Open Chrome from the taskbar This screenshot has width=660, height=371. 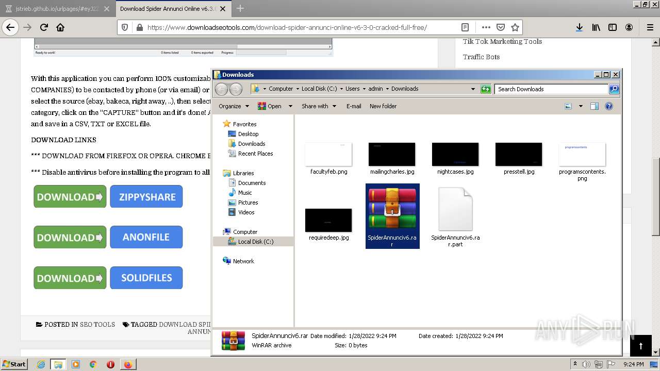click(x=93, y=364)
